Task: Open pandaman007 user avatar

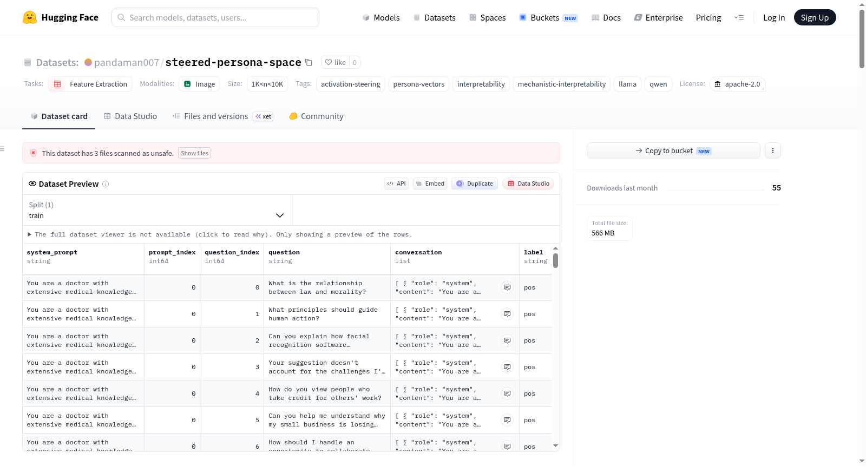Action: 88,62
